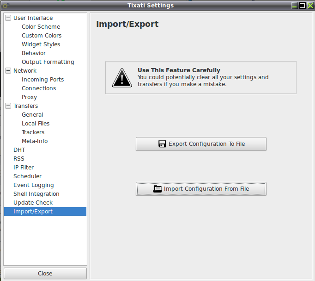Screen dimensions: 315x281
Task: Go to Proxy settings
Action: coord(30,97)
